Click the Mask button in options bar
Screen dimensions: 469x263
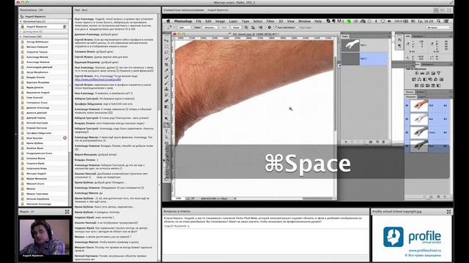click(224, 28)
